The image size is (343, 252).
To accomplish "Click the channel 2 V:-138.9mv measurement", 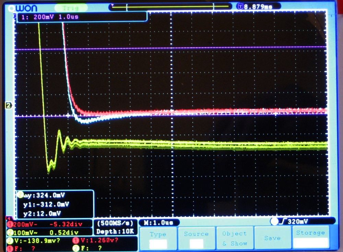I will tap(37, 241).
